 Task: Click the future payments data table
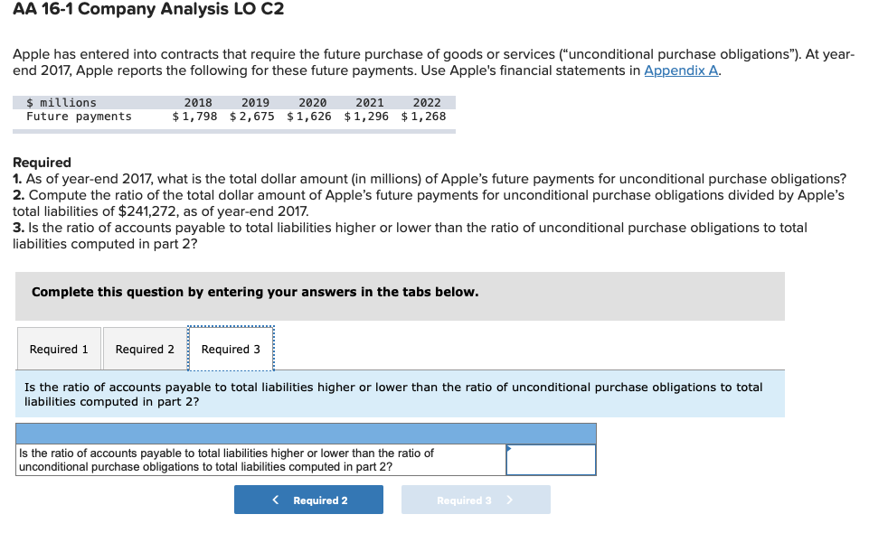[x=233, y=109]
